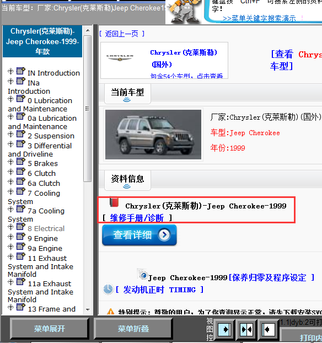Click the tree panel scroll-up arrow
The image size is (322, 343).
88,30
